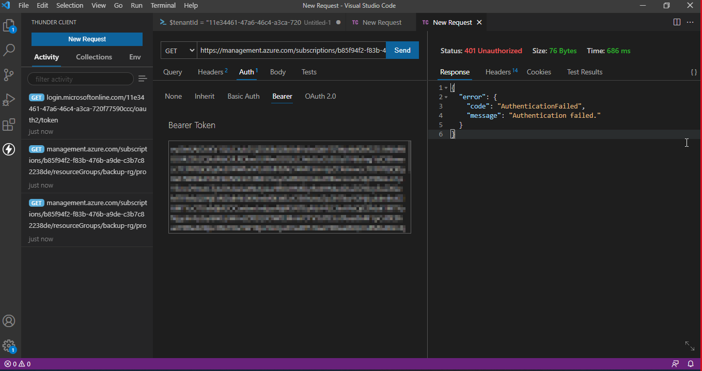702x371 pixels.
Task: Switch to Collections tab in Thunder Client
Action: click(x=94, y=57)
